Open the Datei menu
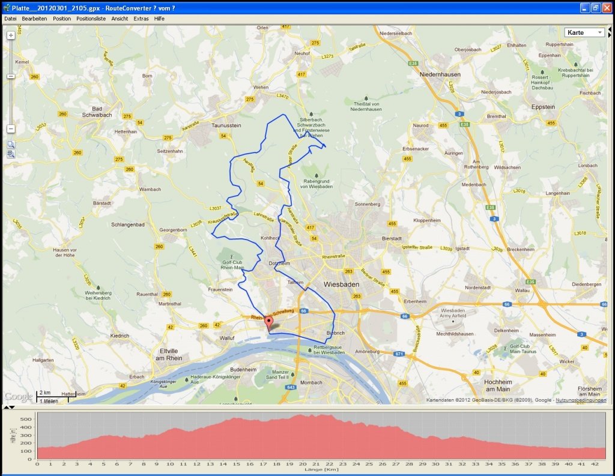Screen dimensions: 615x476 point(10,19)
